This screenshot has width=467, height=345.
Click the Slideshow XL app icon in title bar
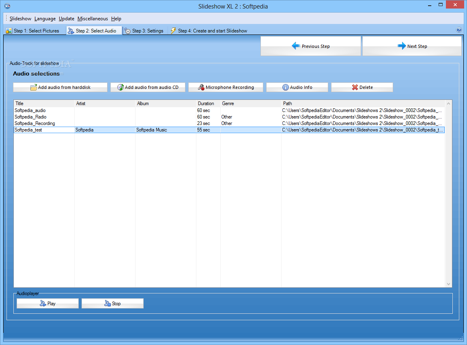coord(7,6)
